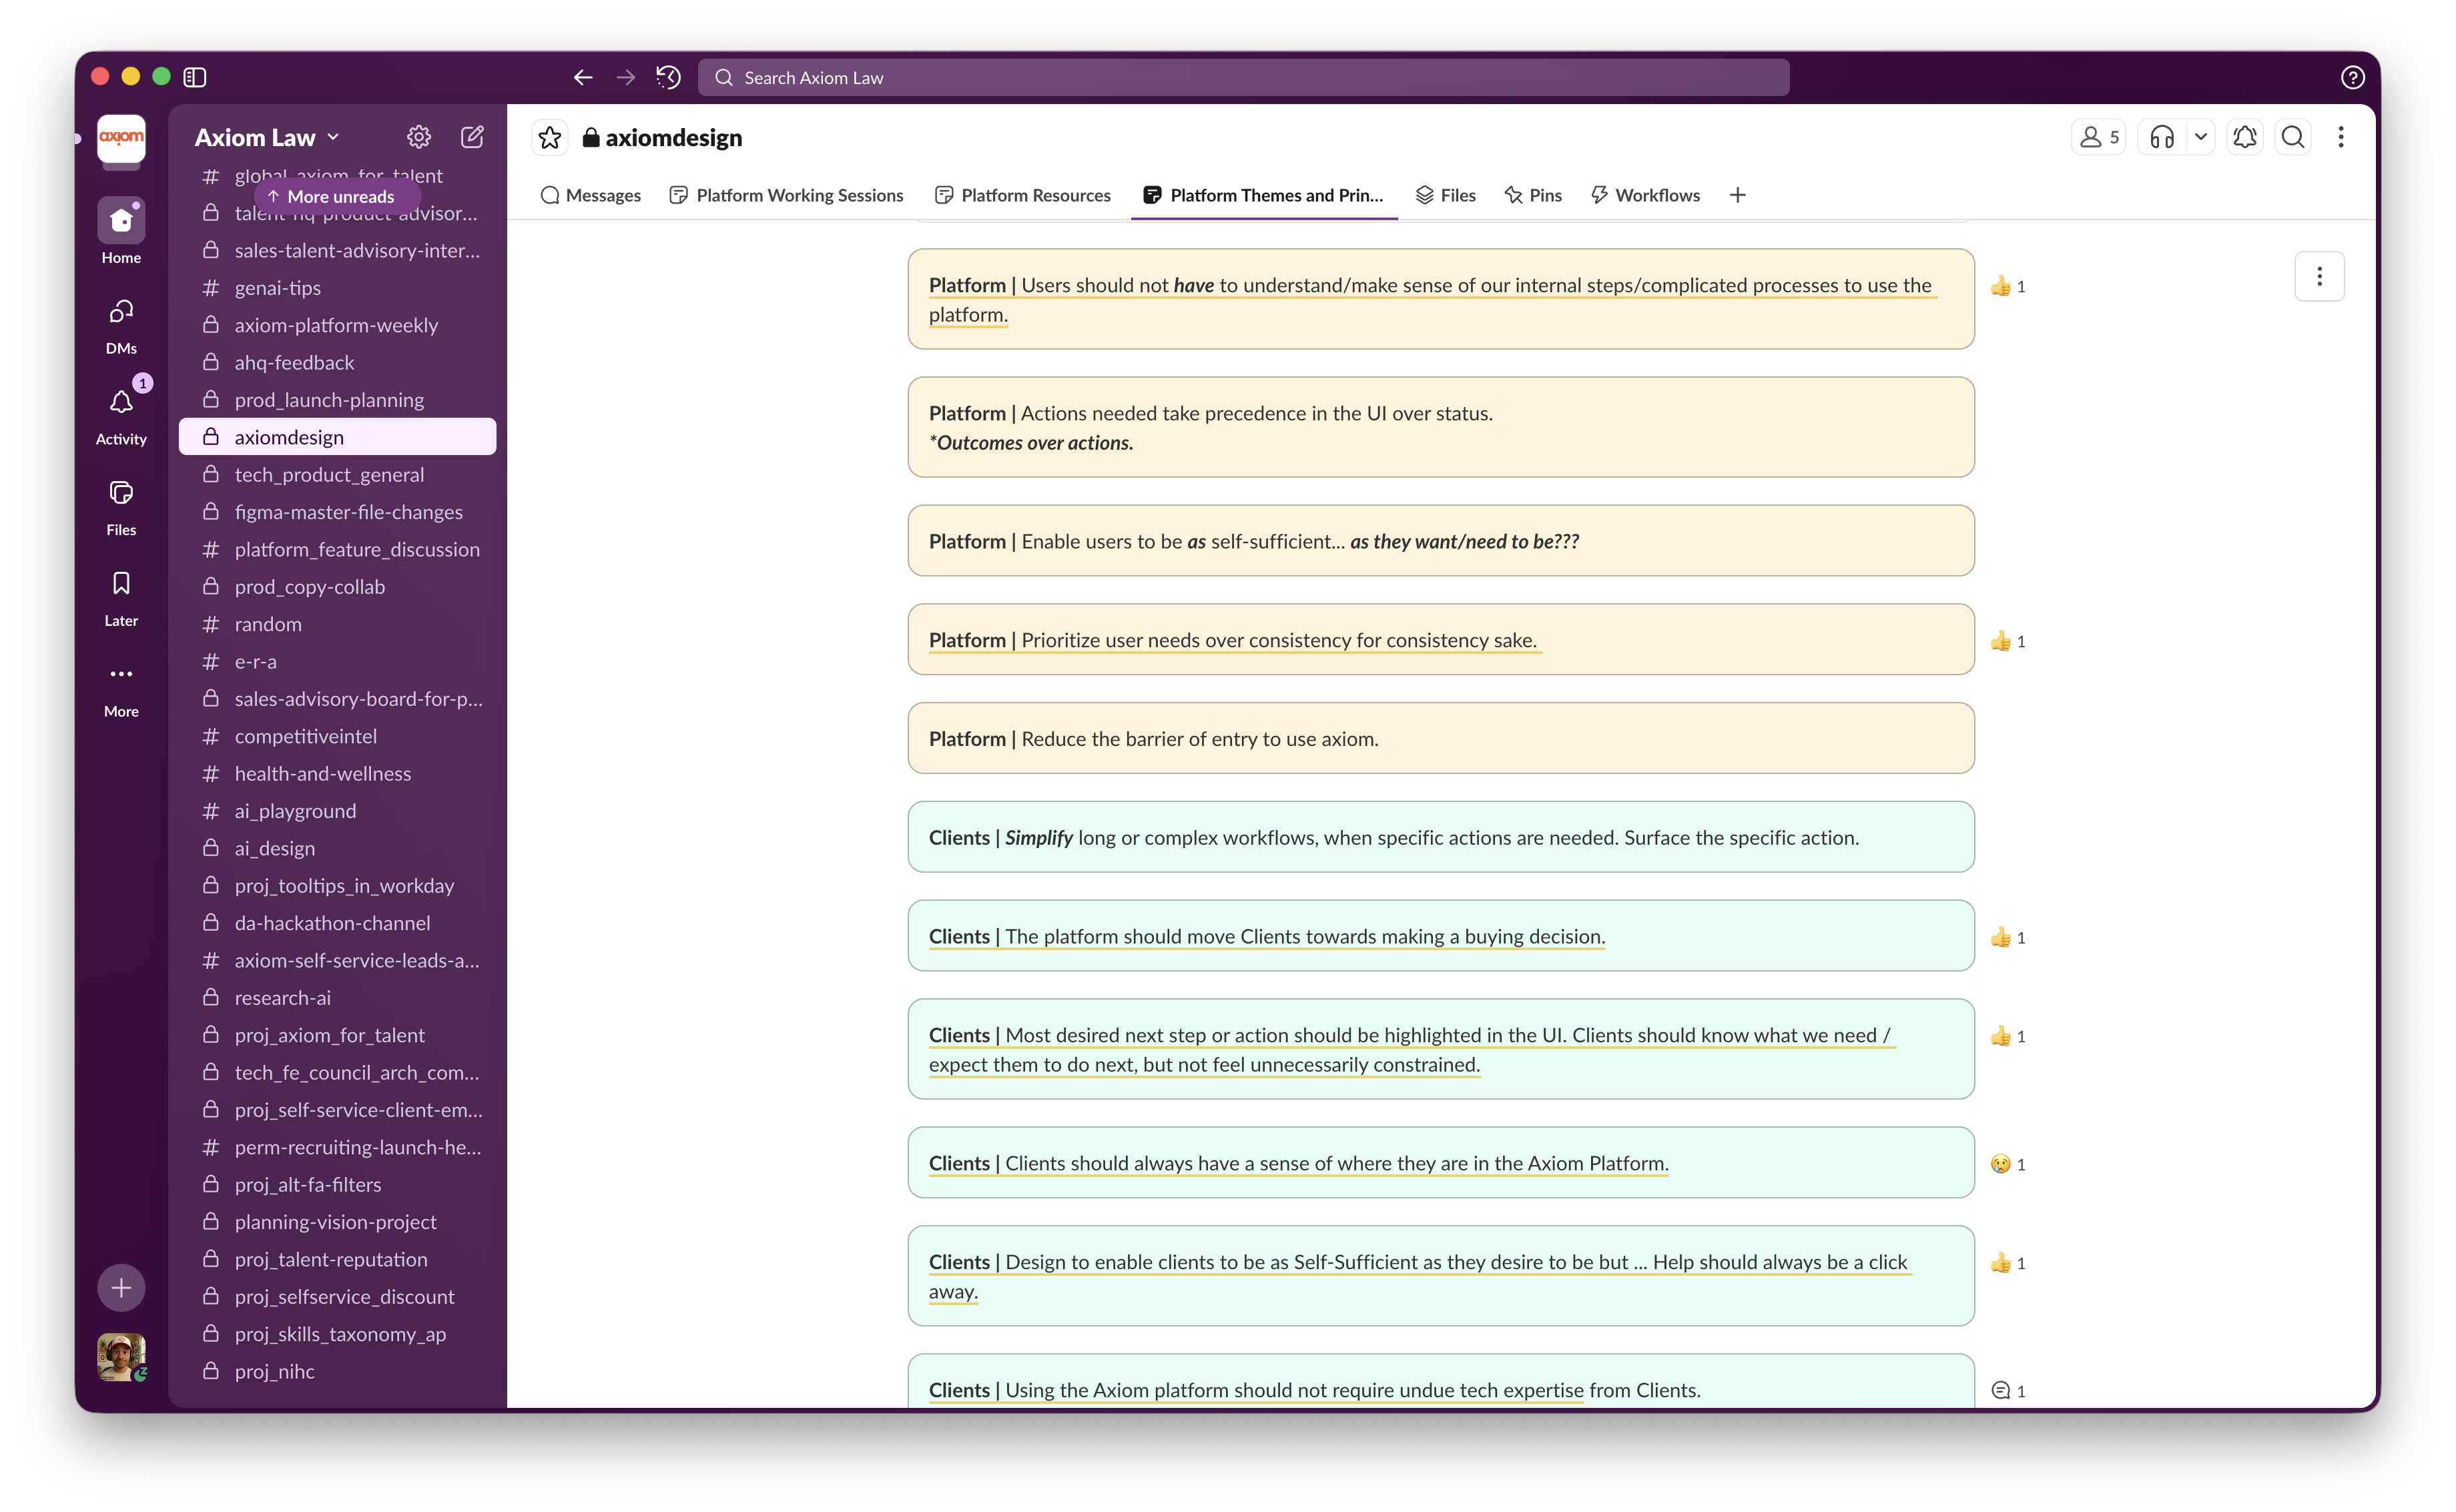The width and height of the screenshot is (2456, 1512).
Task: Add a new channel tab
Action: click(x=1737, y=195)
